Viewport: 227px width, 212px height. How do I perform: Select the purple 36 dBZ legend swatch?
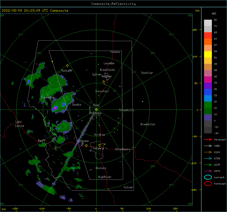pyautogui.click(x=208, y=86)
